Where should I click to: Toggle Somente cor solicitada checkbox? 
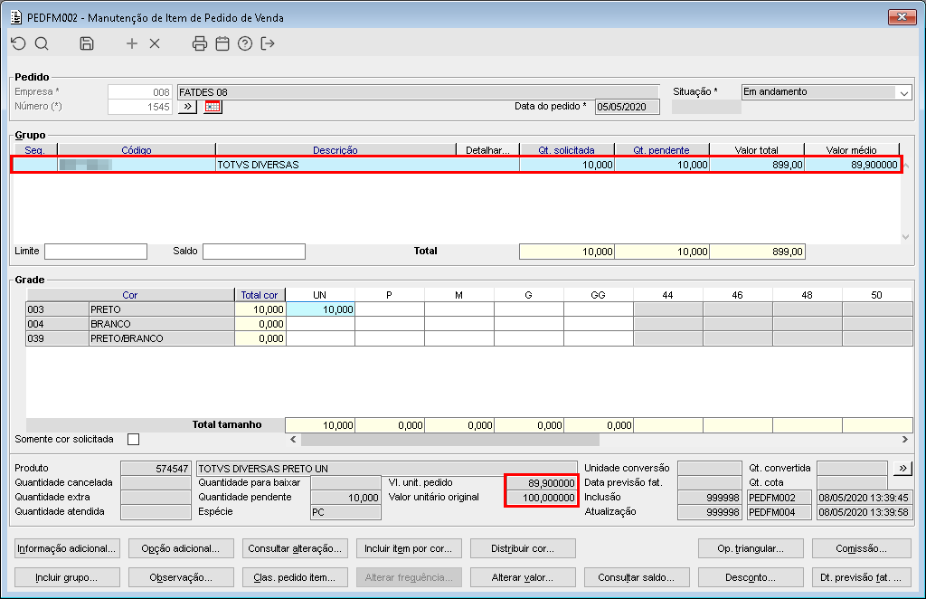pyautogui.click(x=134, y=439)
